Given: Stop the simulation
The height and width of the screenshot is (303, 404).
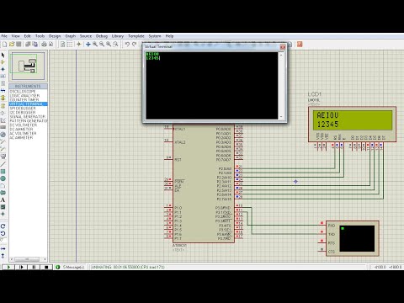Looking at the screenshot, I should coord(46,267).
